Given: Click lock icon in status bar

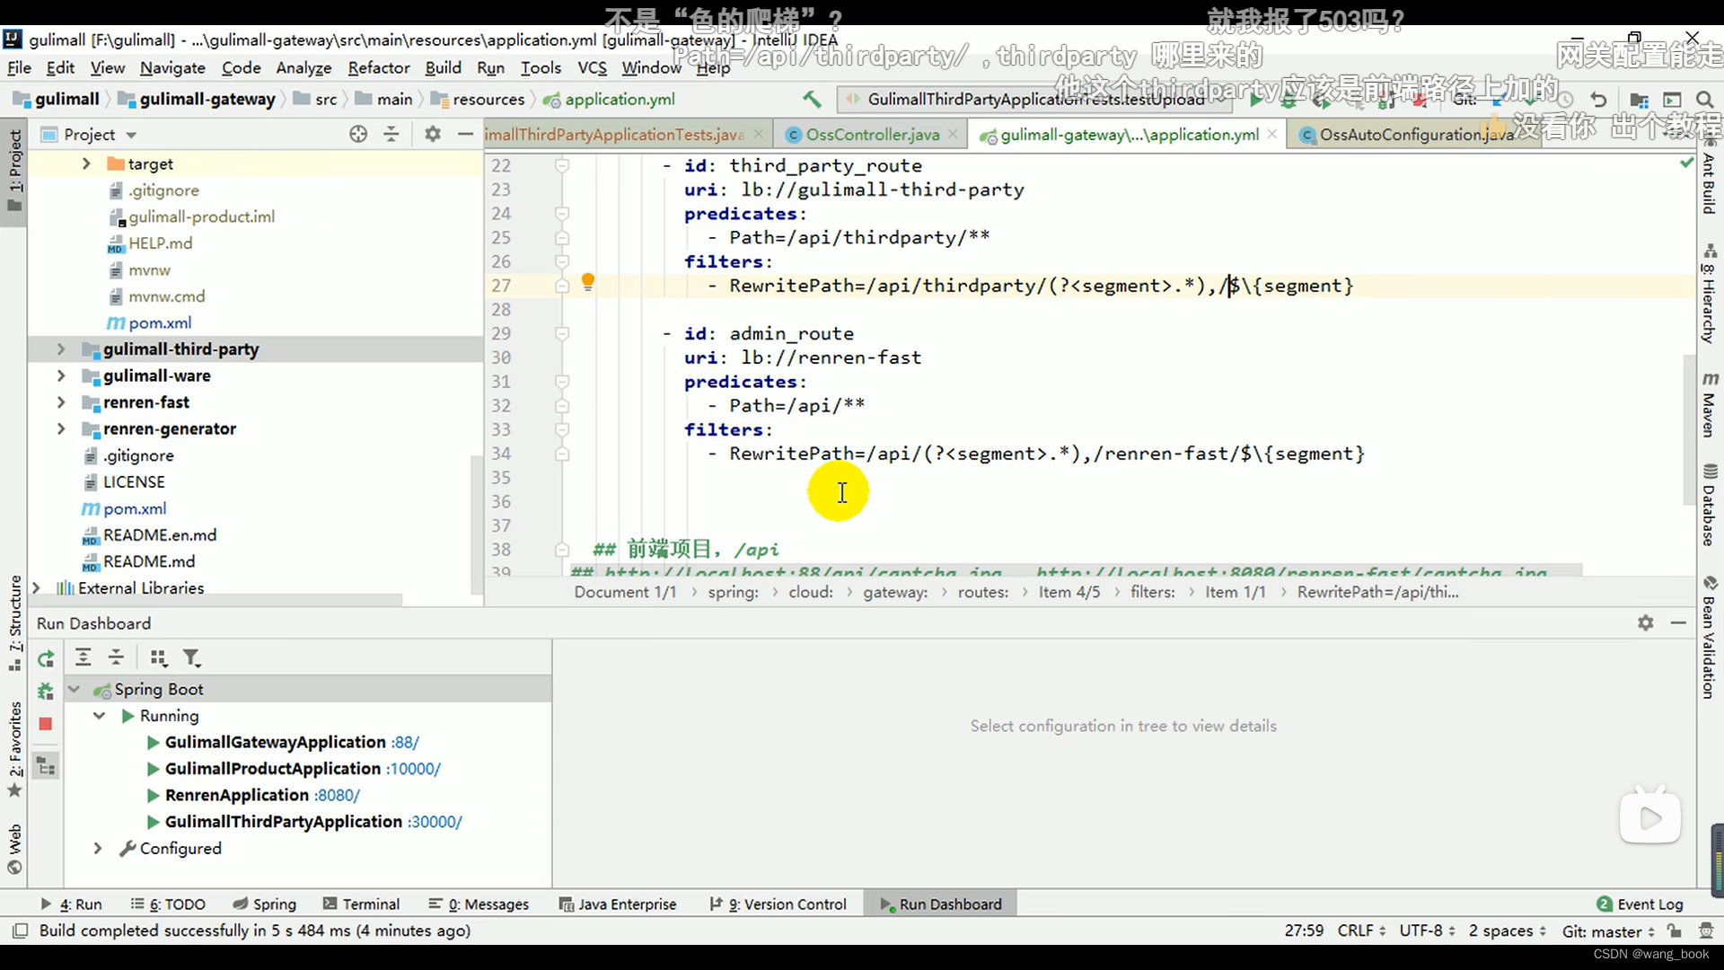Looking at the screenshot, I should click(1674, 931).
